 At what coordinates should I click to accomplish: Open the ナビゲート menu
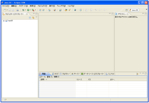click(23, 6)
